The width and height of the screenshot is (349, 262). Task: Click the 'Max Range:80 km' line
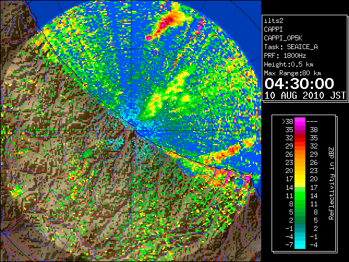click(292, 73)
